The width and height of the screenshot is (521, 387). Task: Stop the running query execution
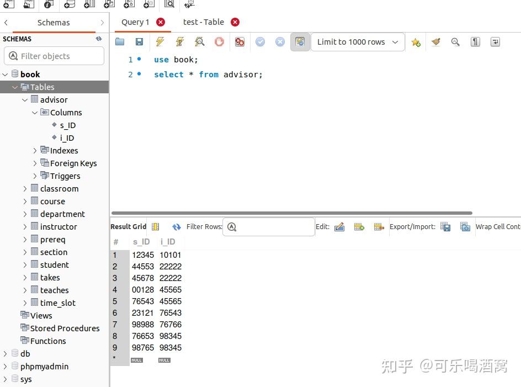219,41
